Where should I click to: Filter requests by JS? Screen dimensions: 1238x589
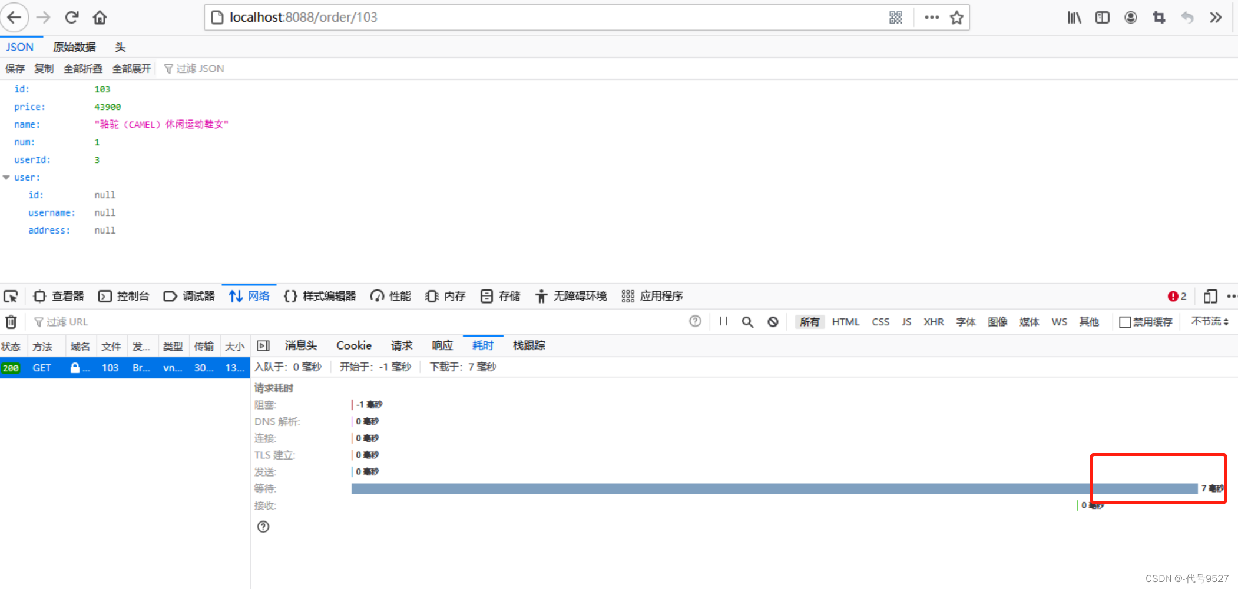click(906, 322)
